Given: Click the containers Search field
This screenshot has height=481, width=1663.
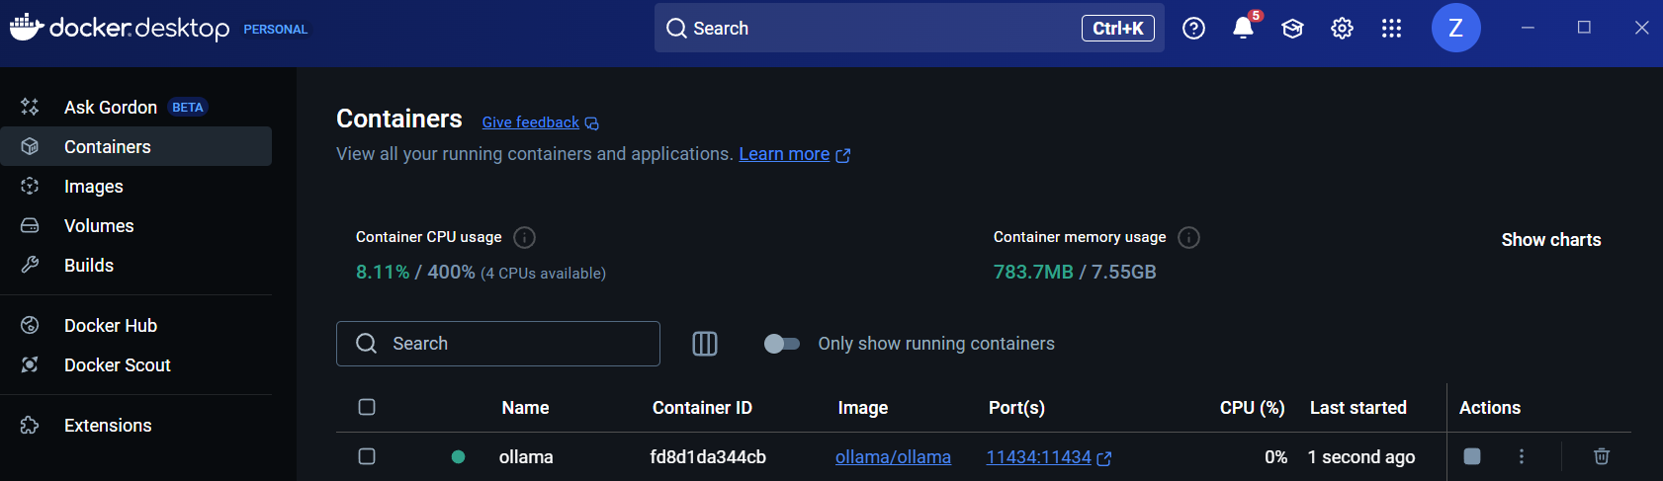Looking at the screenshot, I should coord(498,344).
